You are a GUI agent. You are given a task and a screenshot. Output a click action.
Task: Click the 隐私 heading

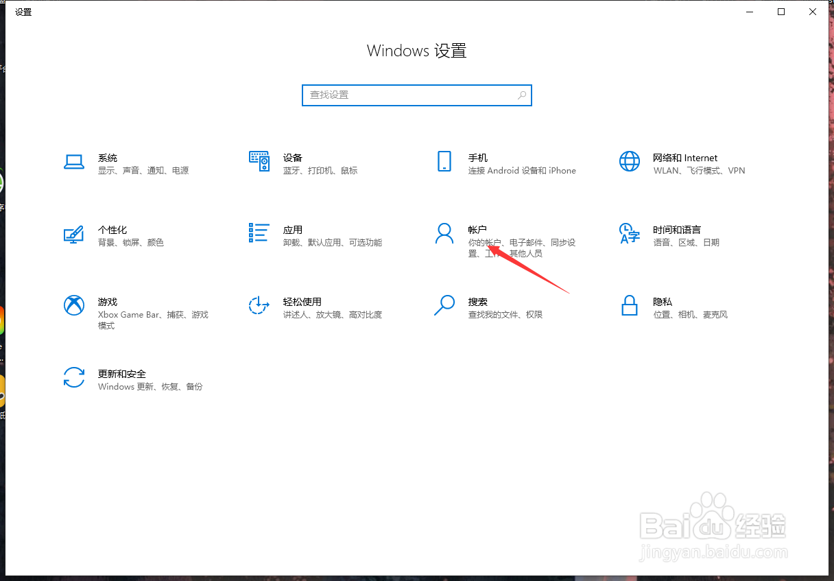click(x=663, y=302)
